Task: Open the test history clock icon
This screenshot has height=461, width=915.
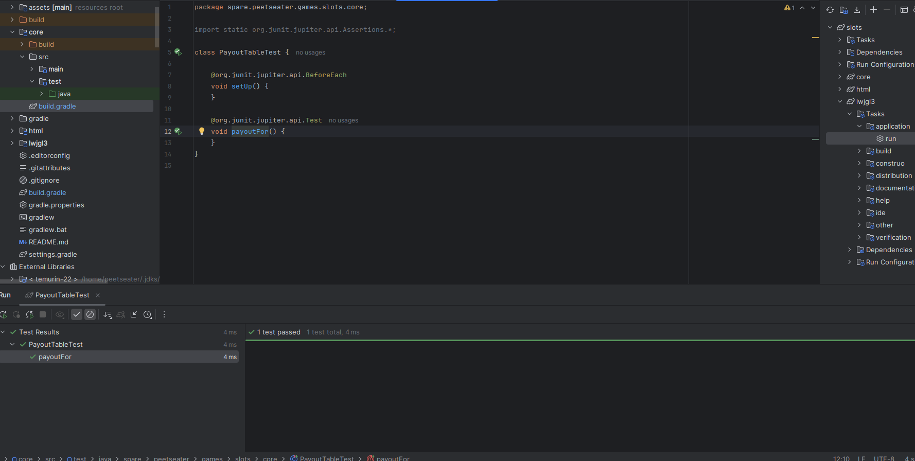Action: tap(148, 314)
